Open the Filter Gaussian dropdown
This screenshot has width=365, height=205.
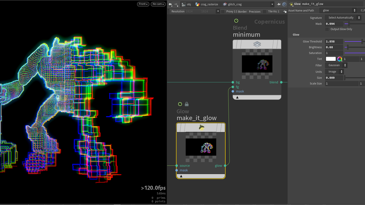(x=336, y=65)
